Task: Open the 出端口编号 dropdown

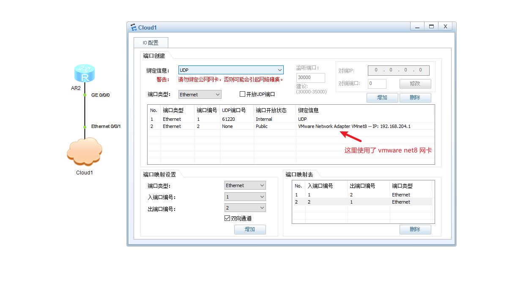Action: point(245,208)
